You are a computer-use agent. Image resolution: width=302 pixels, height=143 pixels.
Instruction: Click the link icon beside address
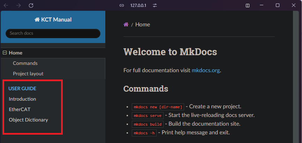(121, 6)
